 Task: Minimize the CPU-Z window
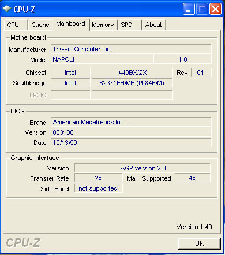(x=189, y=9)
